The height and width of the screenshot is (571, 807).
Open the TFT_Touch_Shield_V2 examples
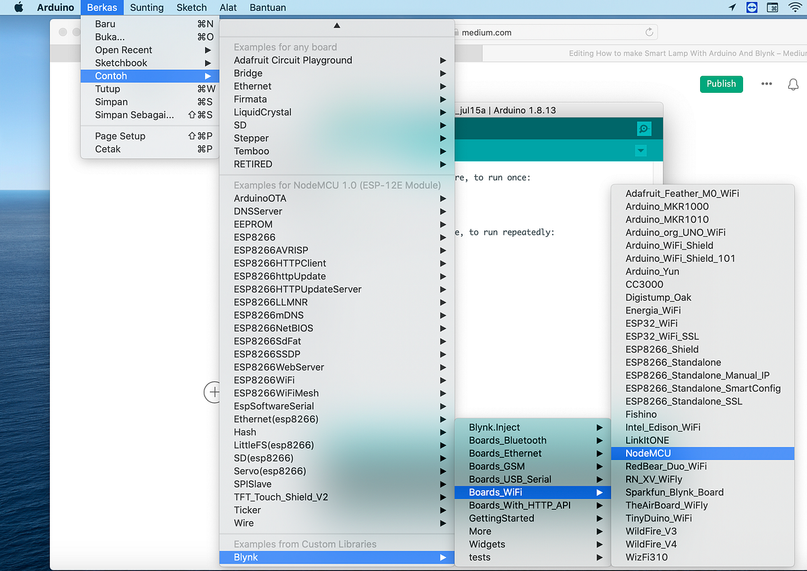pyautogui.click(x=337, y=497)
